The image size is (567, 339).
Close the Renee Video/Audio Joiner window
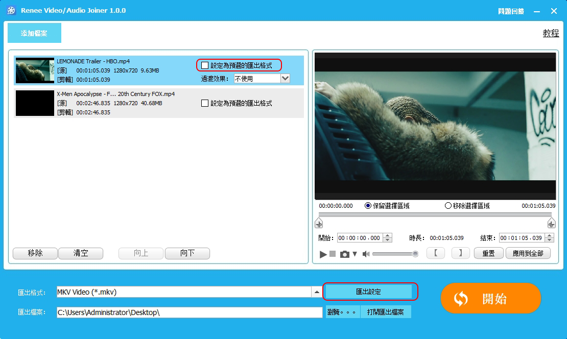click(554, 11)
